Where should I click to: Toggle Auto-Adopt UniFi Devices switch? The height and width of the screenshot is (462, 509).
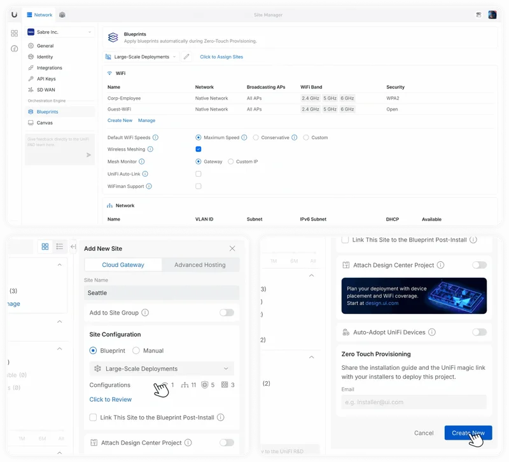pos(479,332)
